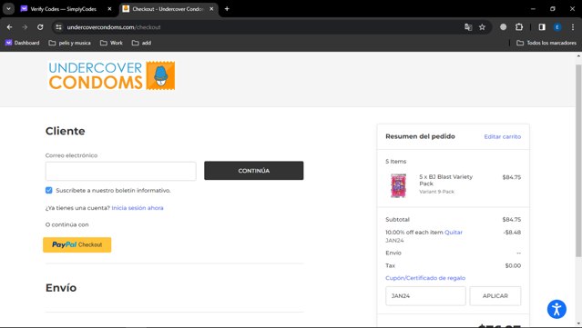582x328 pixels.
Task: Click the Envío section heading
Action: coord(61,288)
